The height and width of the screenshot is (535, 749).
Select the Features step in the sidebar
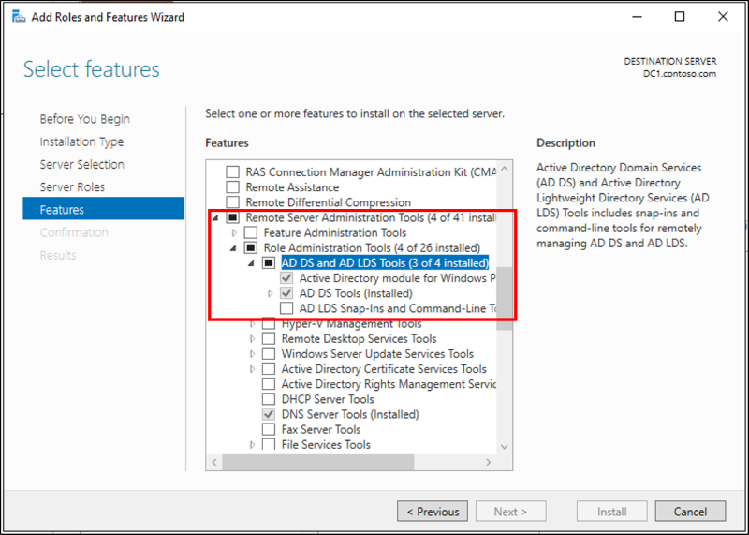pyautogui.click(x=104, y=208)
